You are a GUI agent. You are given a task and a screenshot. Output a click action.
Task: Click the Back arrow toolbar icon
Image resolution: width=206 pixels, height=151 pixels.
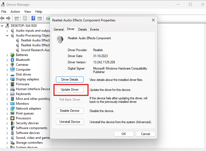pyautogui.click(x=2, y=18)
